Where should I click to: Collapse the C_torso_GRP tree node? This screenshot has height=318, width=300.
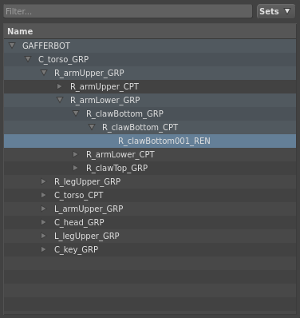coord(28,59)
